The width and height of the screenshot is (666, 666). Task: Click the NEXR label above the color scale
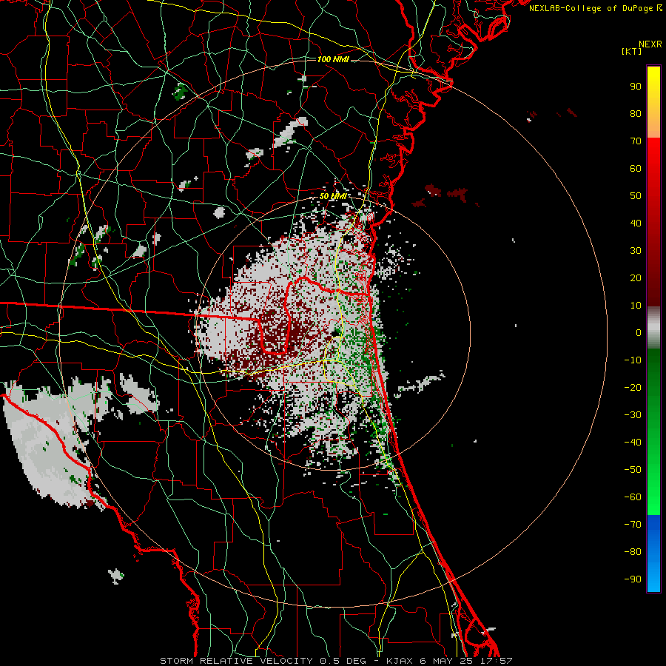point(650,44)
